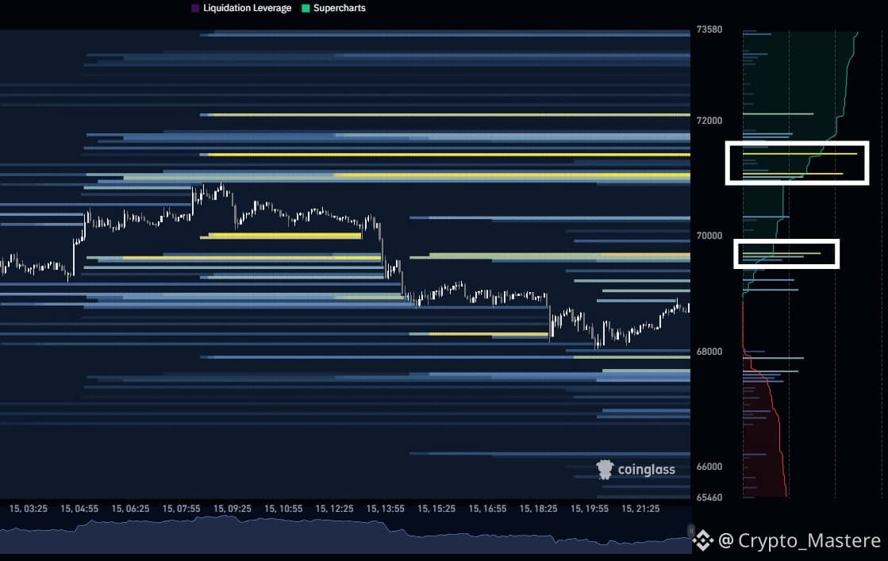Click the '15, 09:25' time axis label
The height and width of the screenshot is (561, 888).
(233, 509)
